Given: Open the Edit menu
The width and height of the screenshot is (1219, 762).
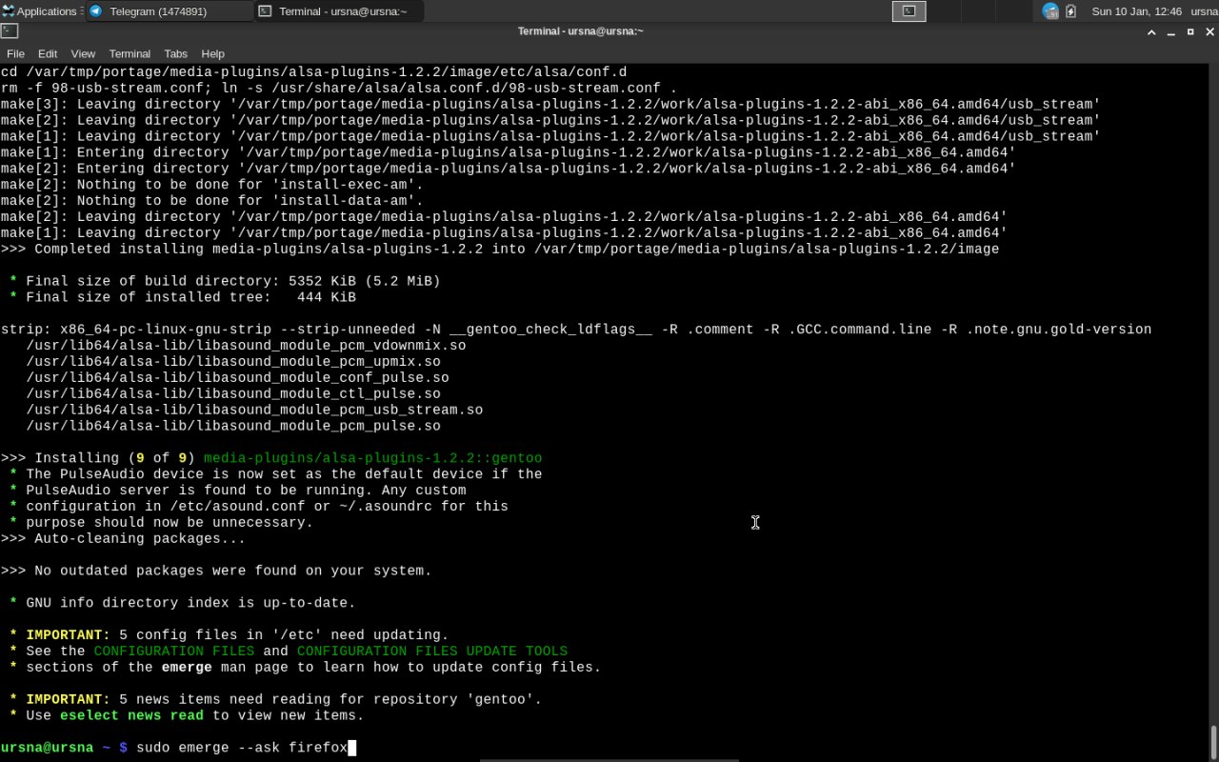Looking at the screenshot, I should 48,53.
